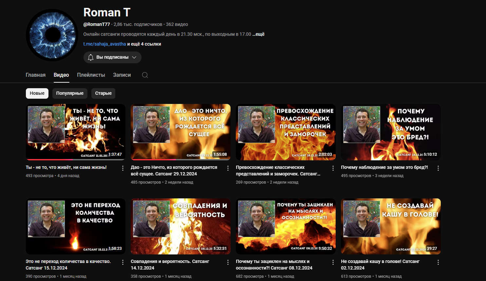Expand the 'Вы подписаны' subscription dropdown
The image size is (486, 281).
coord(112,57)
